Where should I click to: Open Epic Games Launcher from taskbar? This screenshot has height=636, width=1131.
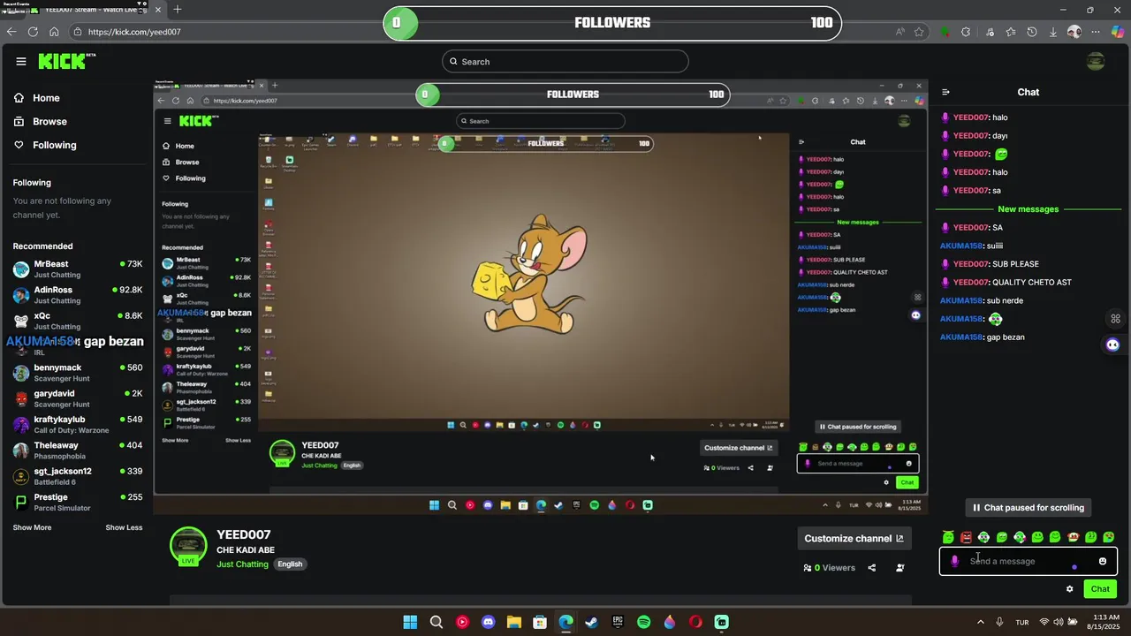[x=618, y=622]
